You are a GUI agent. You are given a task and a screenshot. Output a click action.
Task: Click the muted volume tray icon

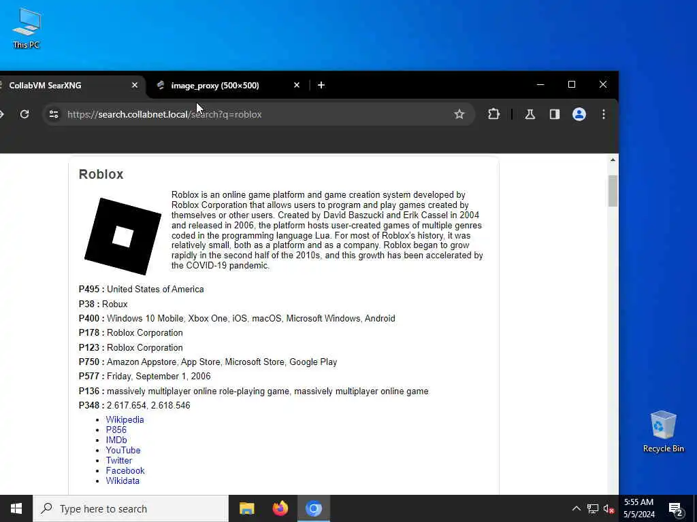pos(609,509)
